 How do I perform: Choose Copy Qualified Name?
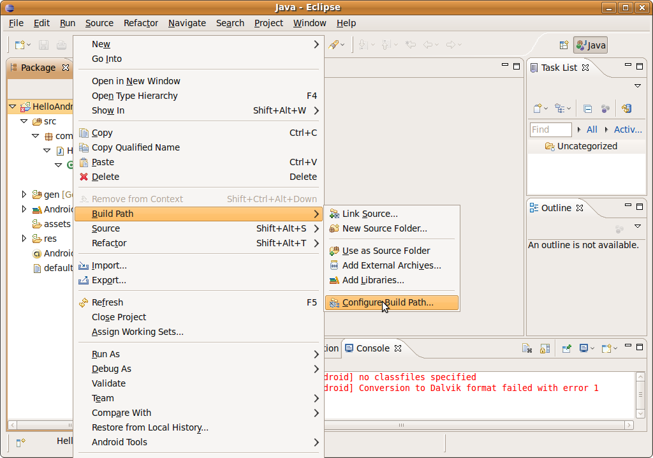tap(199, 147)
